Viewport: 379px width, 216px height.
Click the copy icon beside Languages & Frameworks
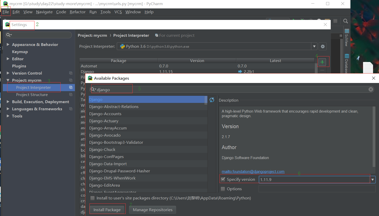71,109
